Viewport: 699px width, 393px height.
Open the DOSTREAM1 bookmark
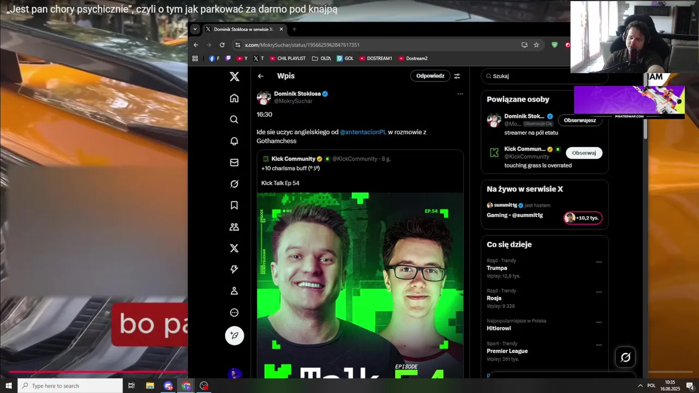point(376,58)
